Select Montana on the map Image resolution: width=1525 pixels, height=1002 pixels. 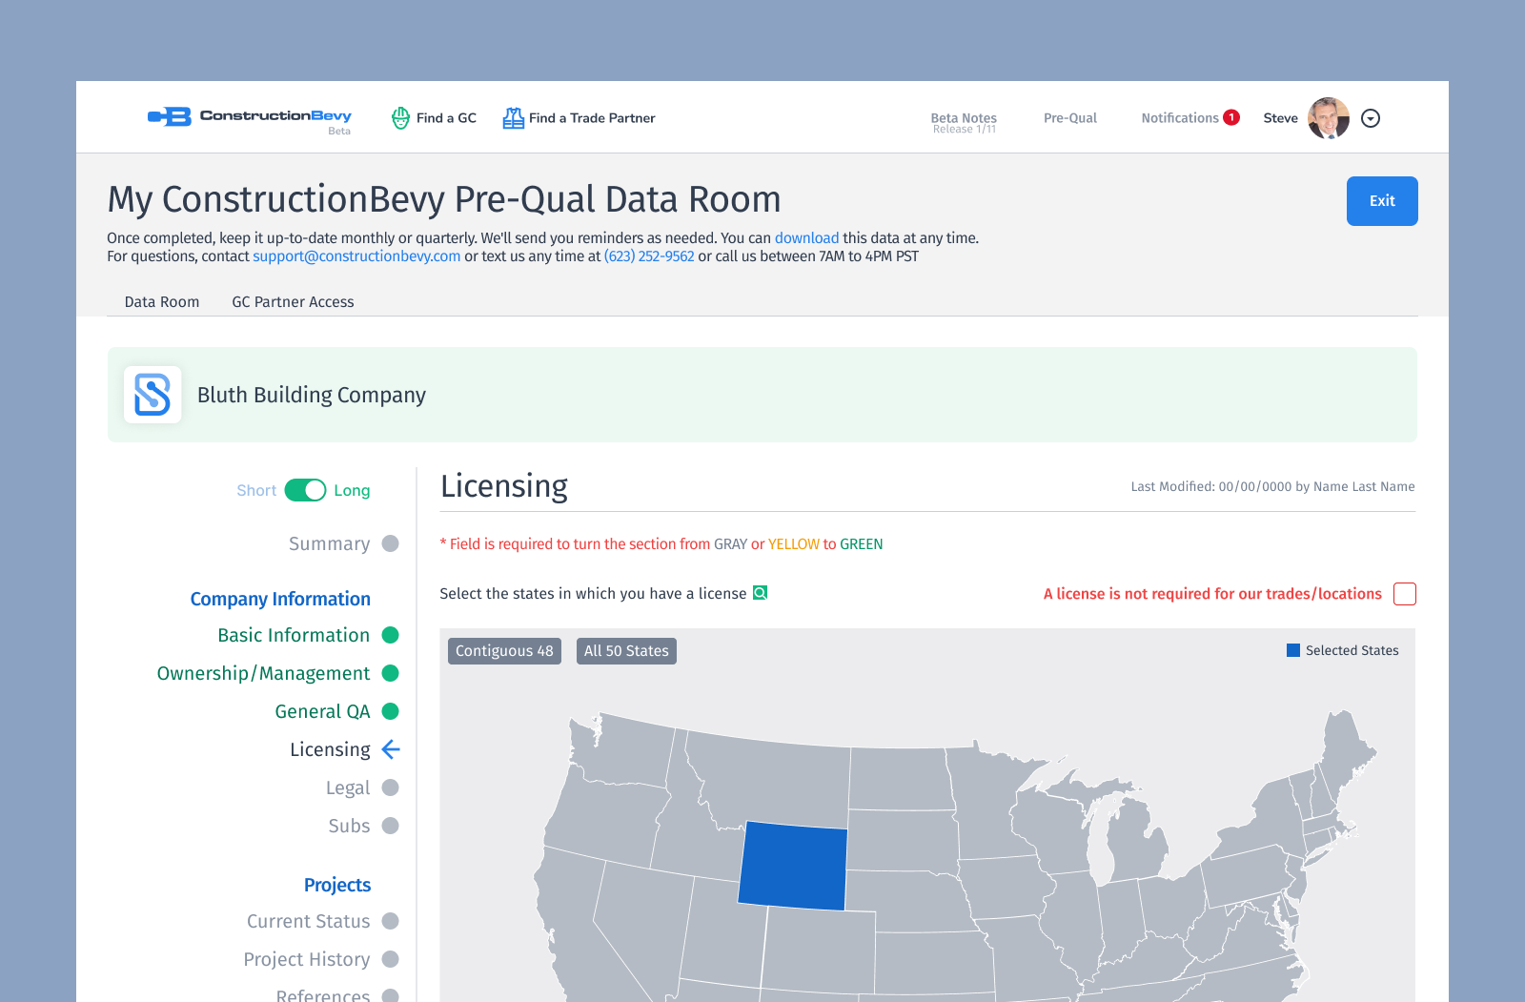tap(774, 782)
